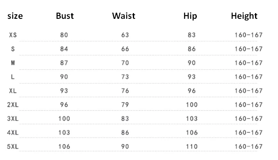Click bust value 106 in 5XL row
This screenshot has height=160, width=278.
click(64, 146)
